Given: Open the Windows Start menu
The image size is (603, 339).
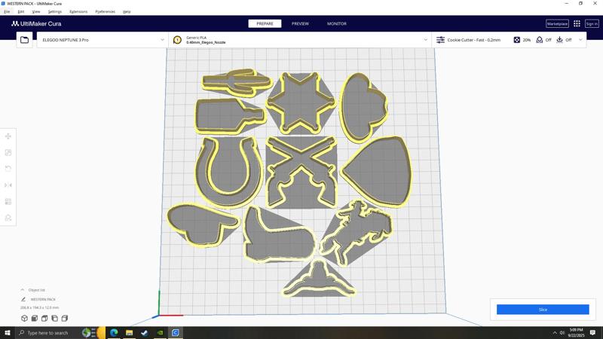Looking at the screenshot, I should click(x=8, y=332).
